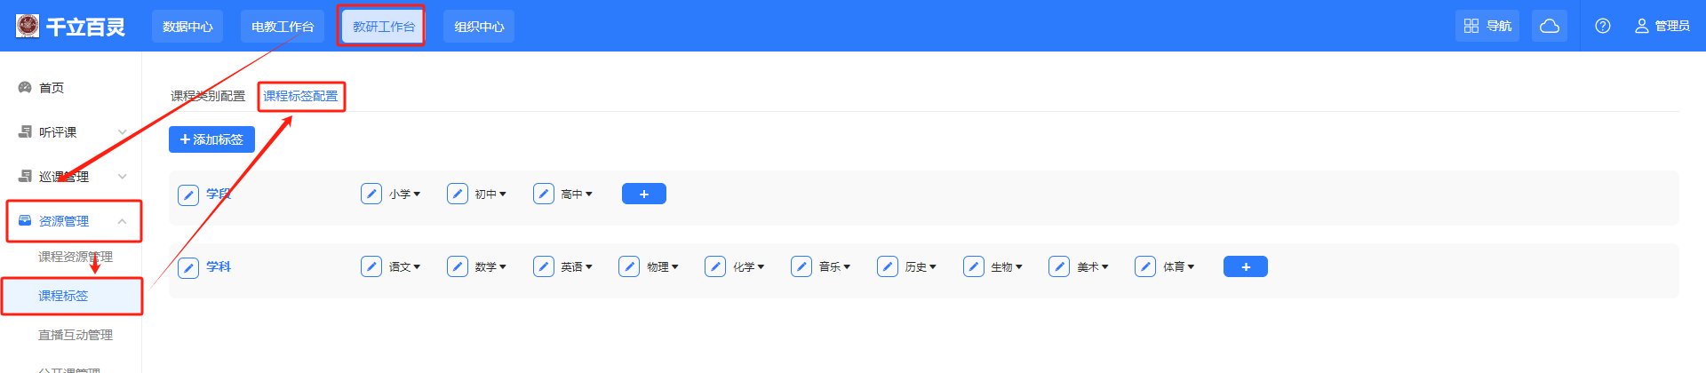
Task: Add a new tag in the 学段 row
Action: click(x=644, y=194)
